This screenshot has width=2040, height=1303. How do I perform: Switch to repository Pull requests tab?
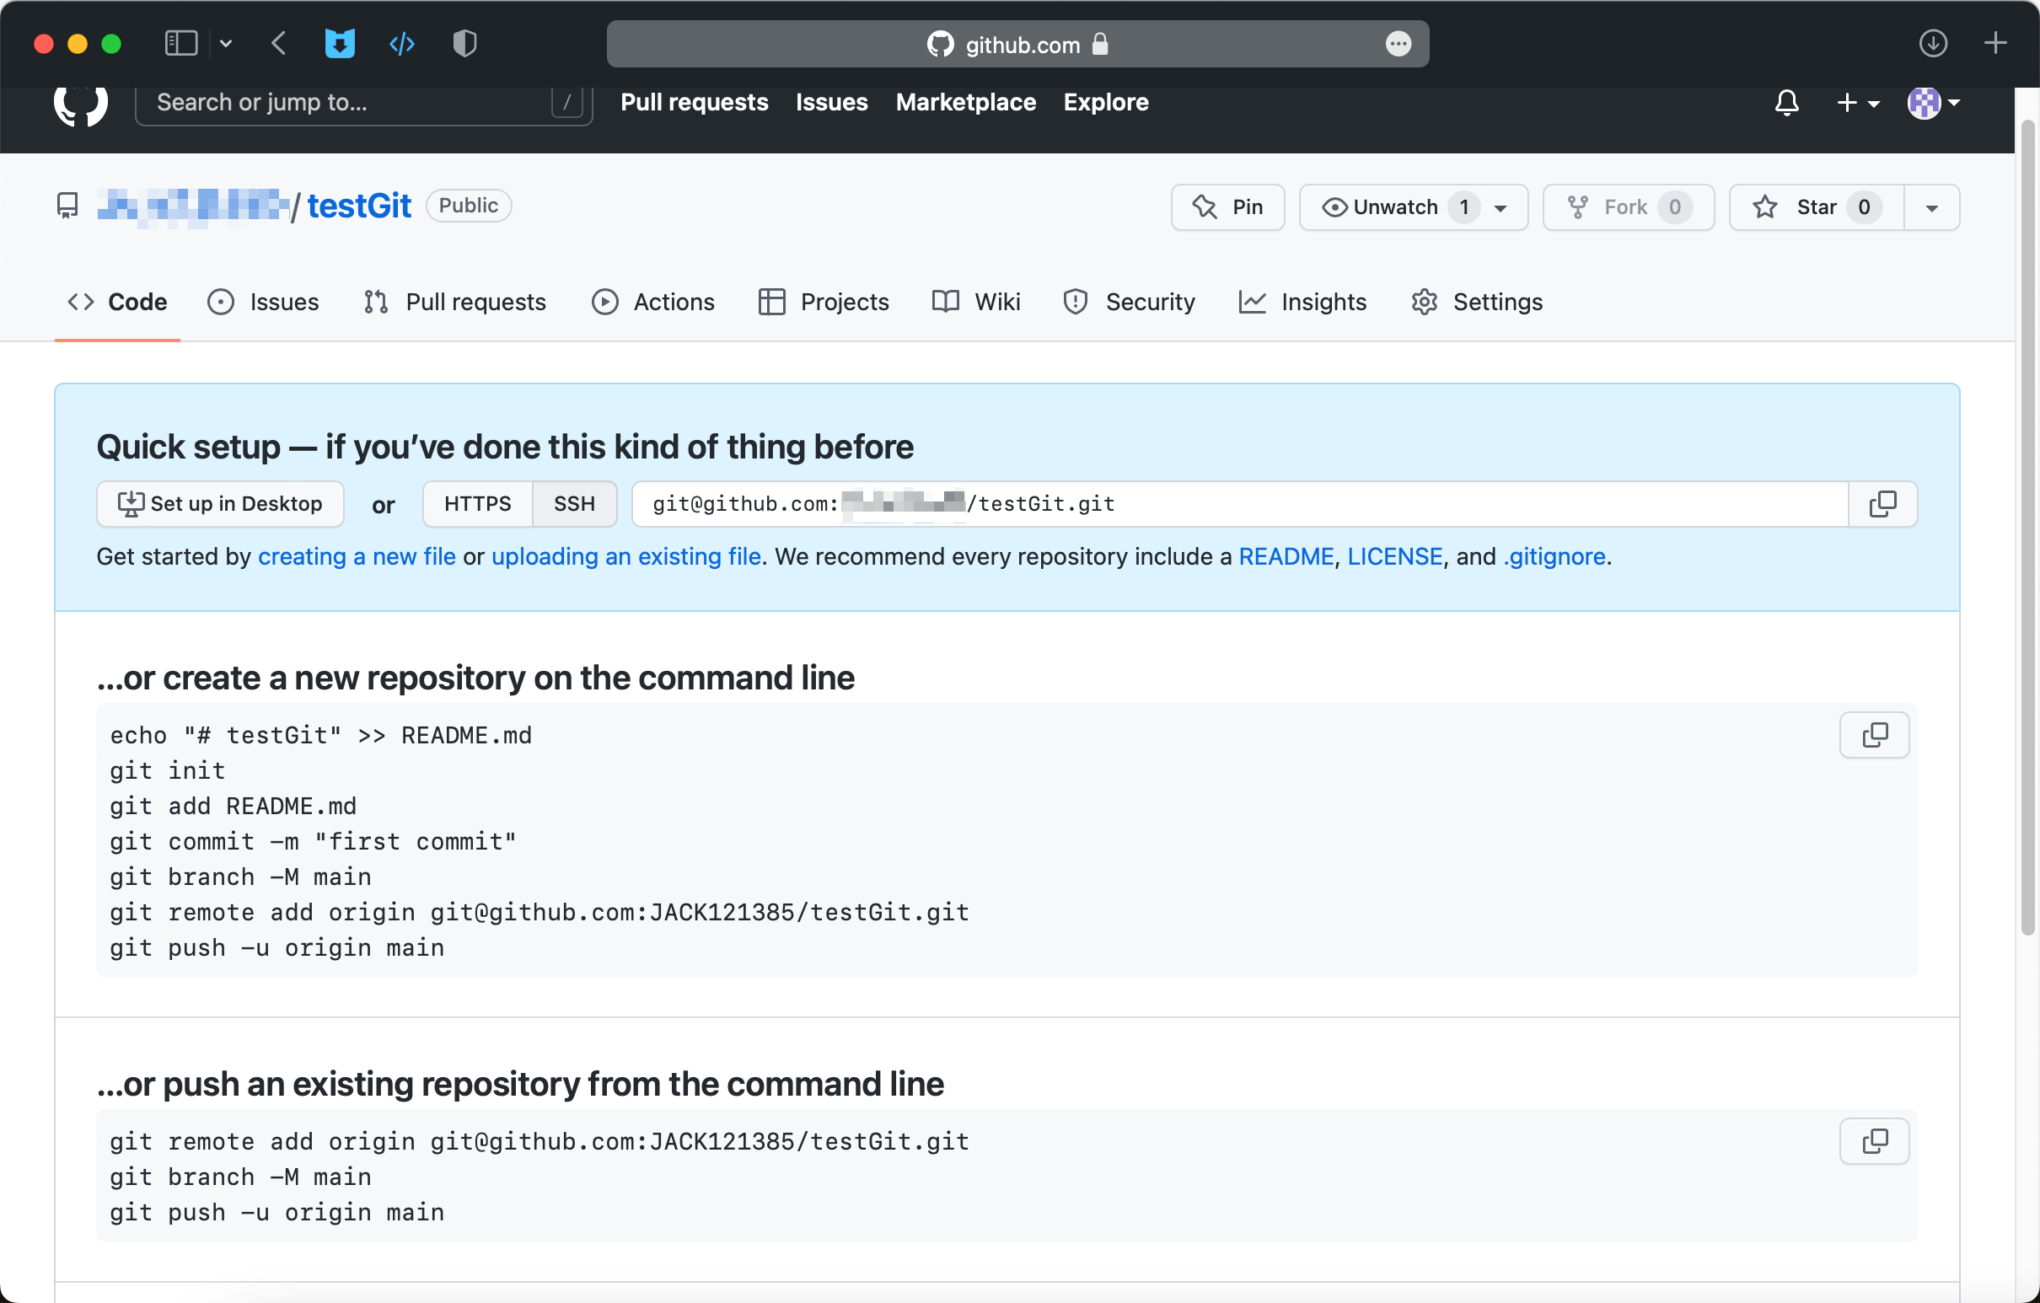tap(454, 302)
